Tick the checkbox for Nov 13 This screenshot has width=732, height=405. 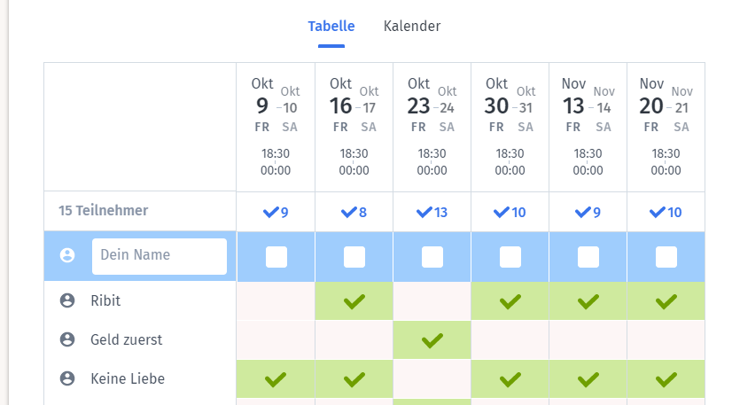click(588, 257)
